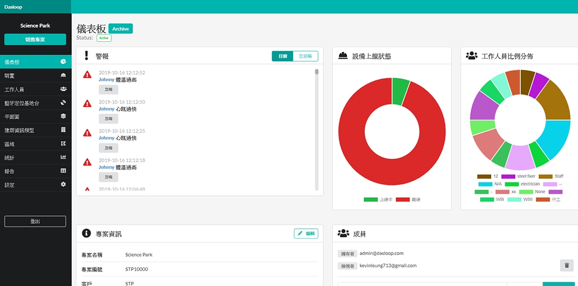Open 藍牙定位基地台 Bluetooth beacon icon
578x286 pixels.
coord(63,103)
